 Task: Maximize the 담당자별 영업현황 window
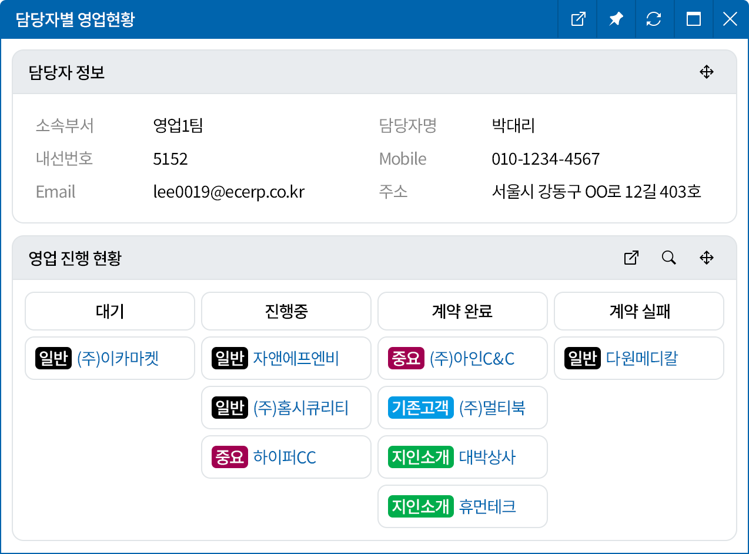693,19
